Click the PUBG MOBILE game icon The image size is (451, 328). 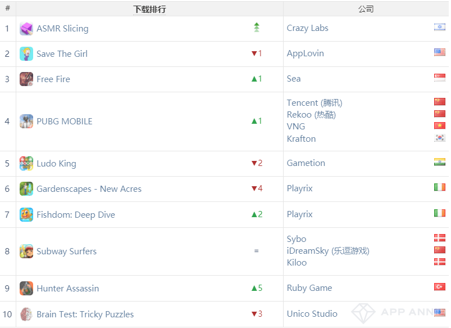[26, 122]
